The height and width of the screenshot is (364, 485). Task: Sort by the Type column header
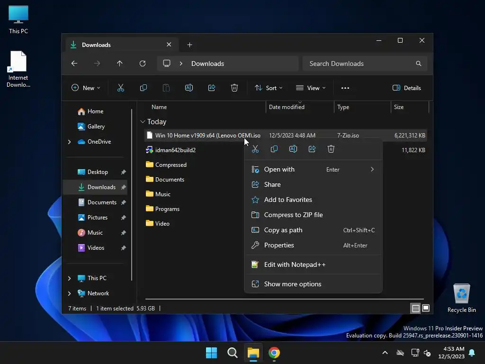pyautogui.click(x=343, y=107)
